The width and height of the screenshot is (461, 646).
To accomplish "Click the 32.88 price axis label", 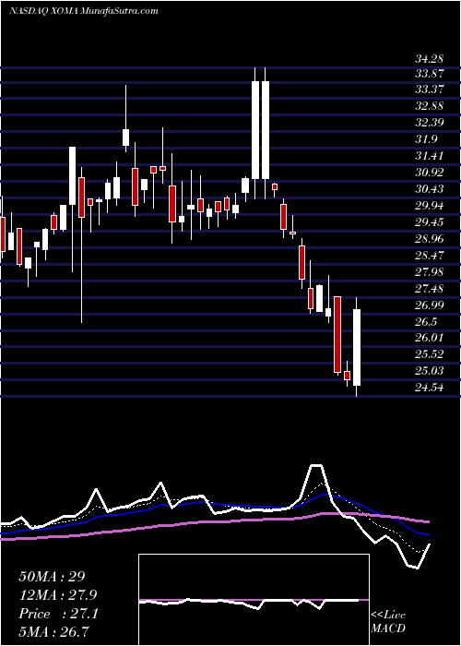I will click(430, 106).
